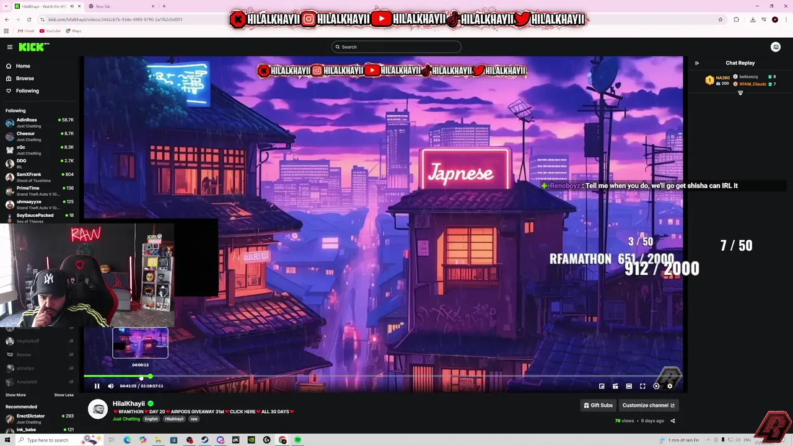
Task: Collapse following list with Show Less
Action: 64,395
